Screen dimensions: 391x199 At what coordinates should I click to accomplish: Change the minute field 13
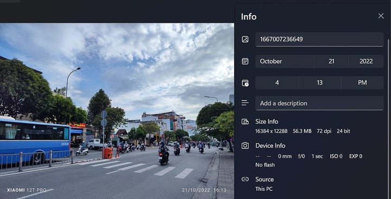pyautogui.click(x=320, y=82)
